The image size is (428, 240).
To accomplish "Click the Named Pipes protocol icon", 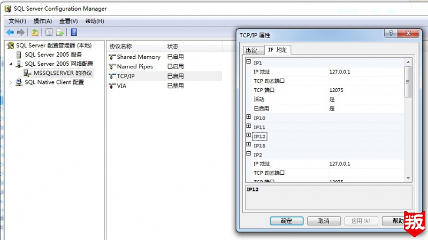I will [x=112, y=66].
